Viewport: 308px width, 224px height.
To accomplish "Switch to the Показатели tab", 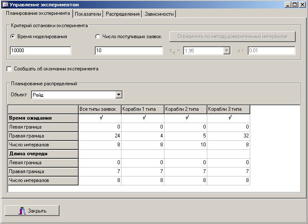I will (x=88, y=14).
